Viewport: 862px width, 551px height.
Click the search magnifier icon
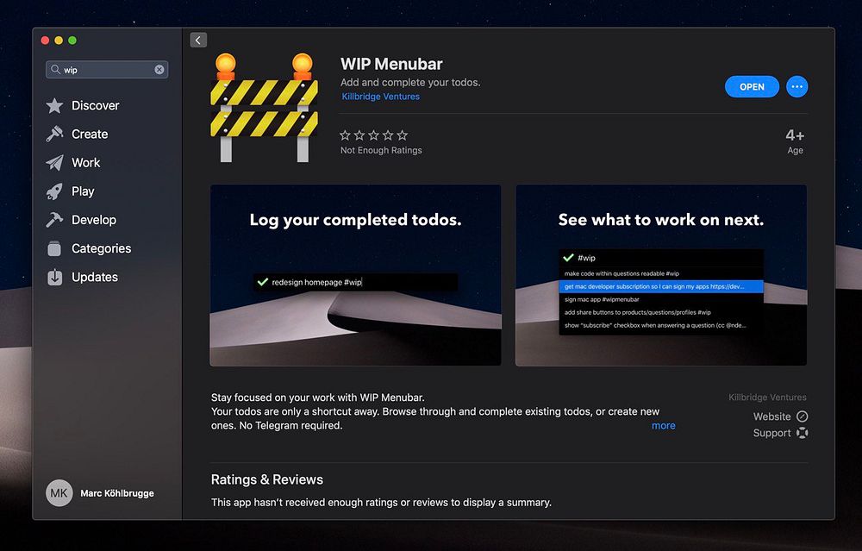[55, 69]
